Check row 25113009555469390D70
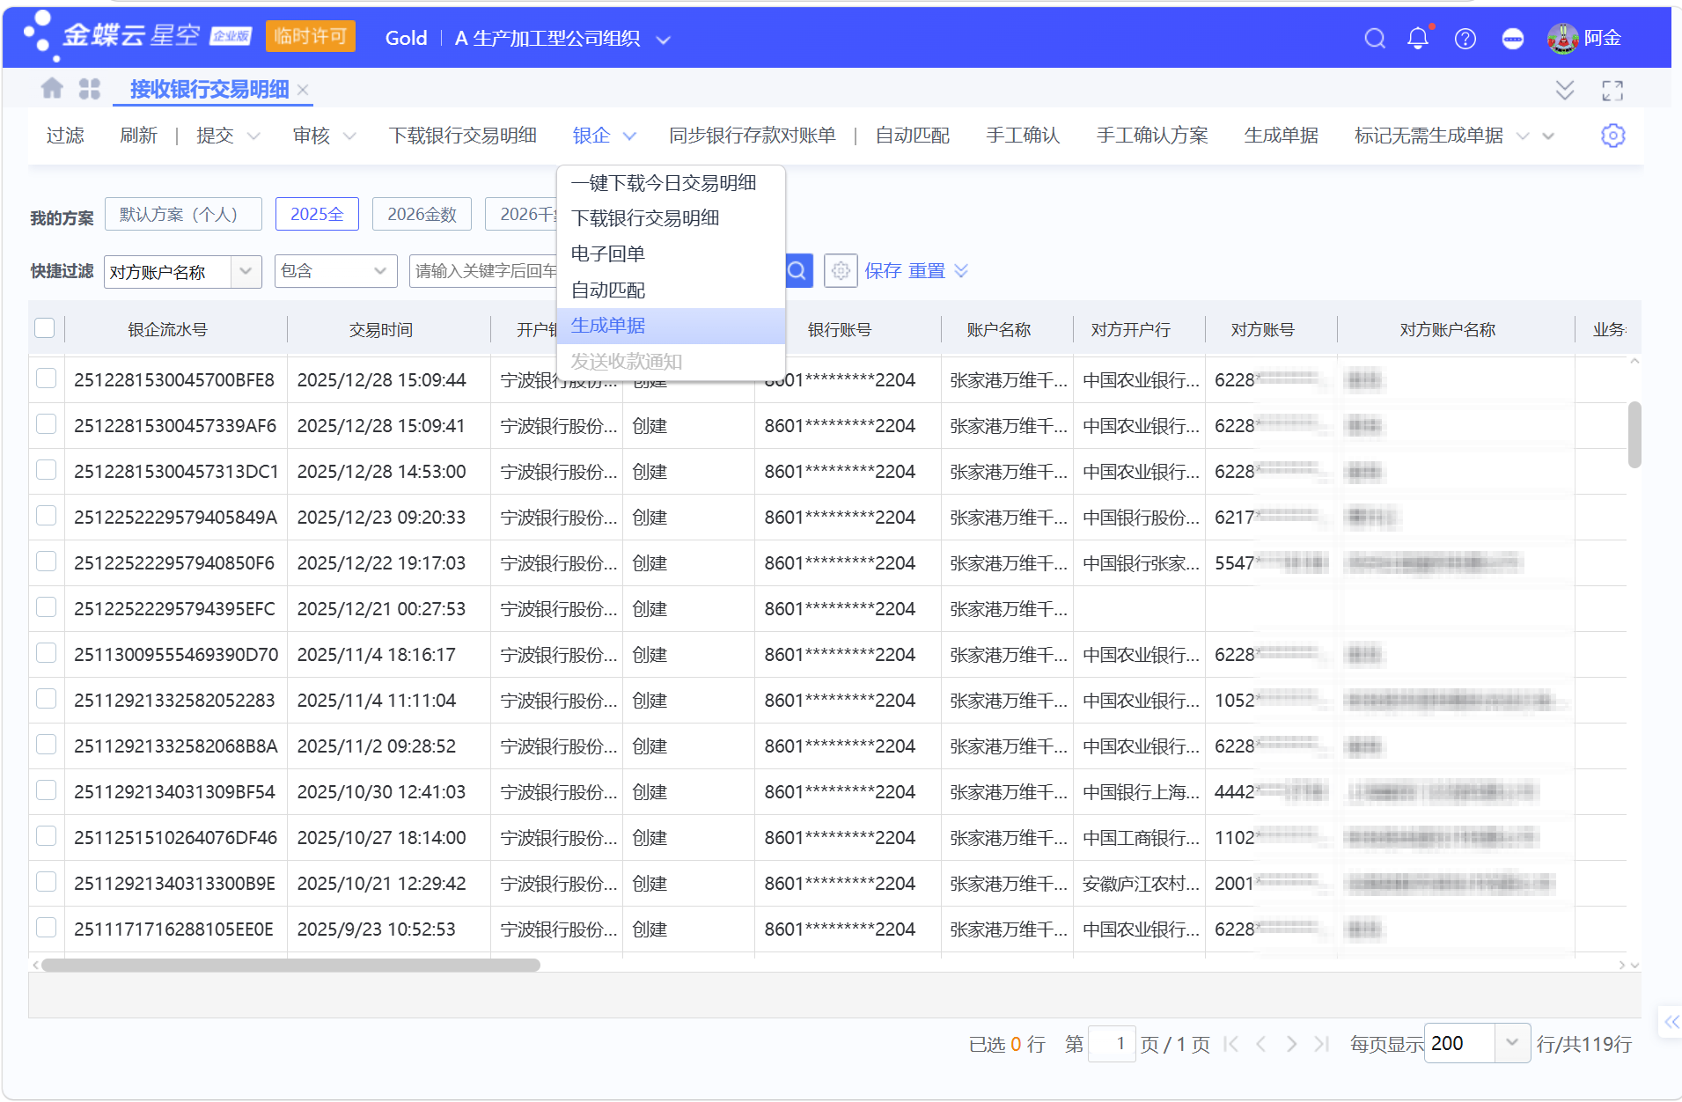Image resolution: width=1682 pixels, height=1102 pixels. coord(46,653)
